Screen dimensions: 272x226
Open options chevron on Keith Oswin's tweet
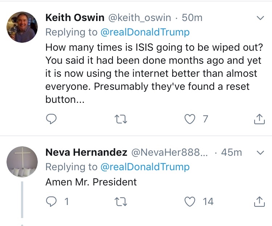[260, 18]
